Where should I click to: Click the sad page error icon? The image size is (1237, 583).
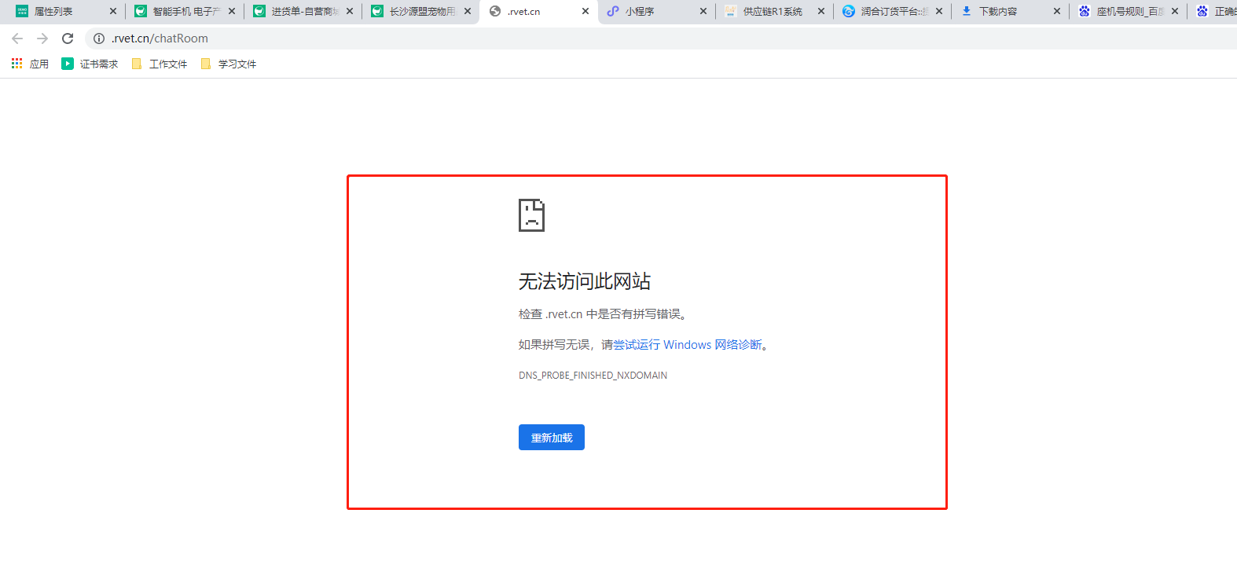tap(531, 215)
